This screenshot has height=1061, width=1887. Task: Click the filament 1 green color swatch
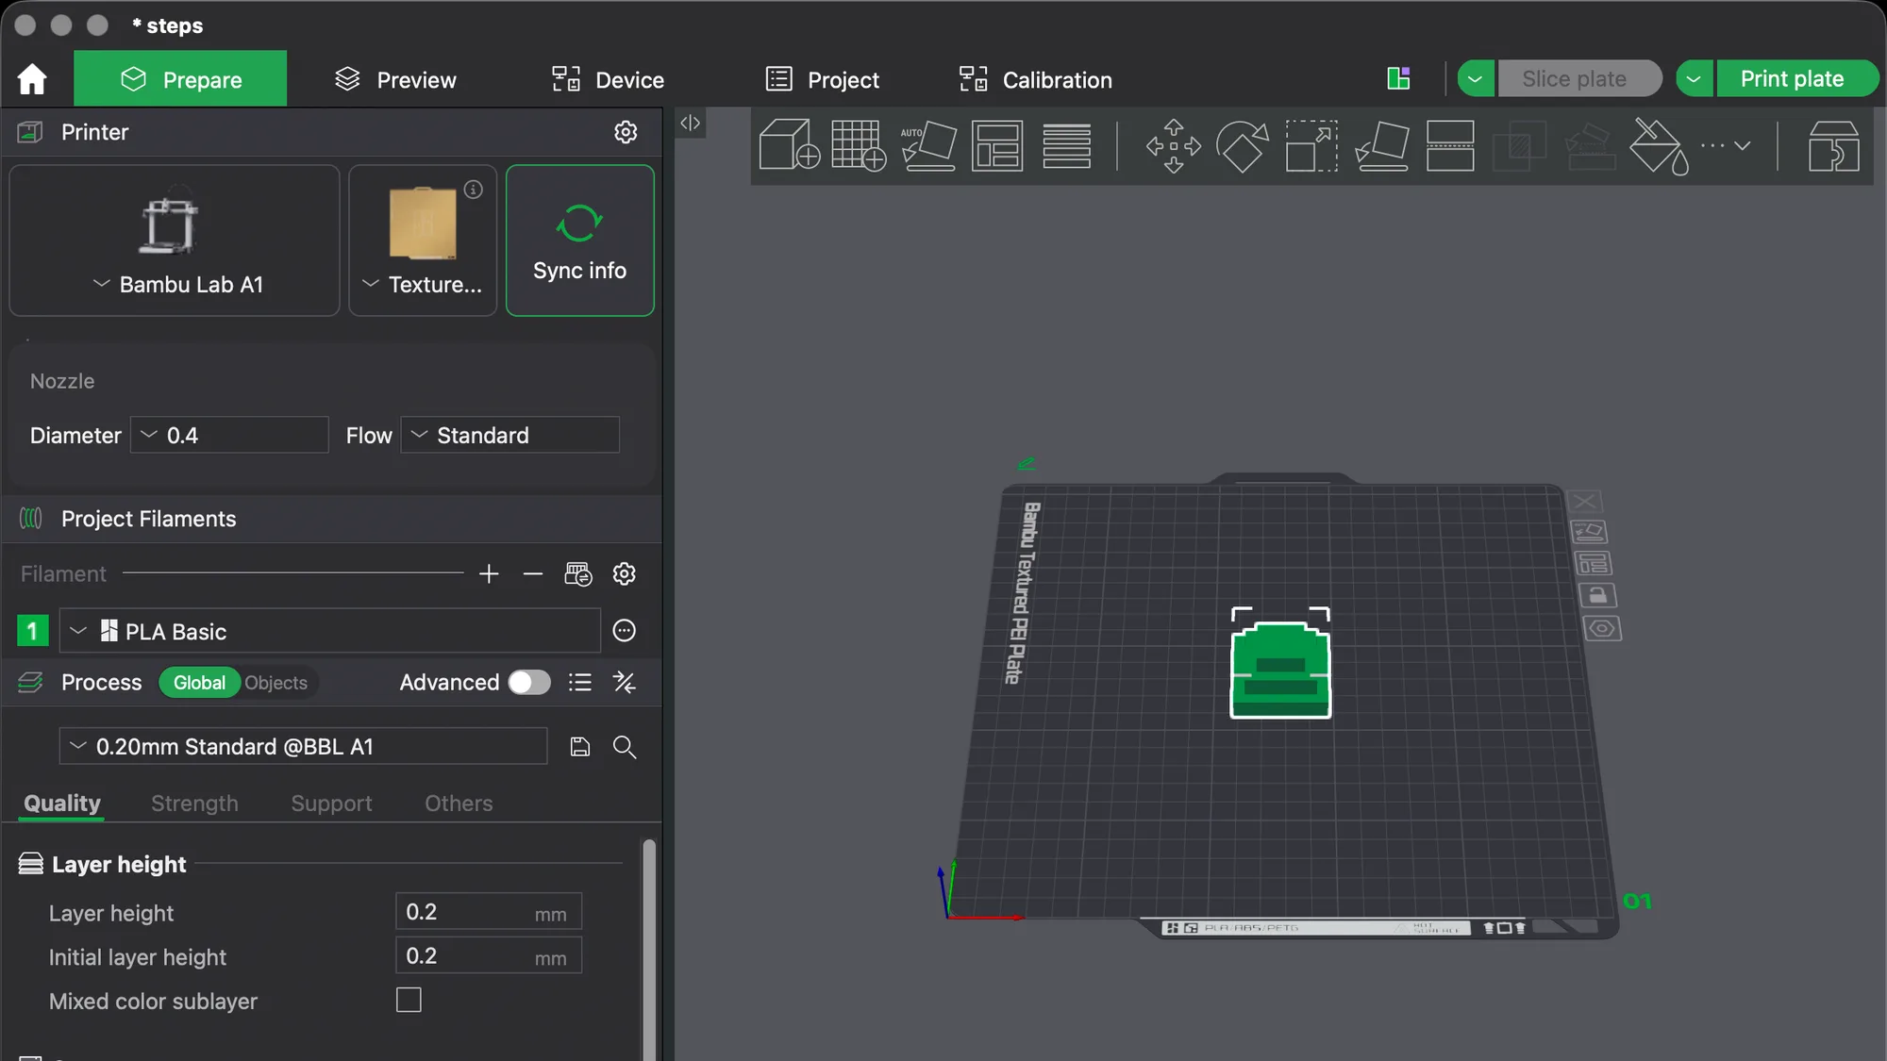click(33, 631)
